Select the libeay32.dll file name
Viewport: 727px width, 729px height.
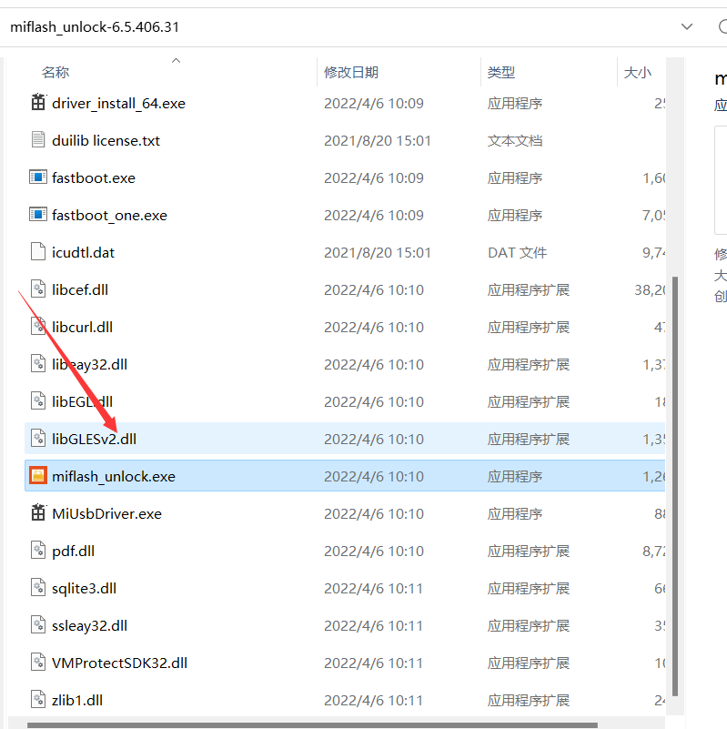(90, 364)
